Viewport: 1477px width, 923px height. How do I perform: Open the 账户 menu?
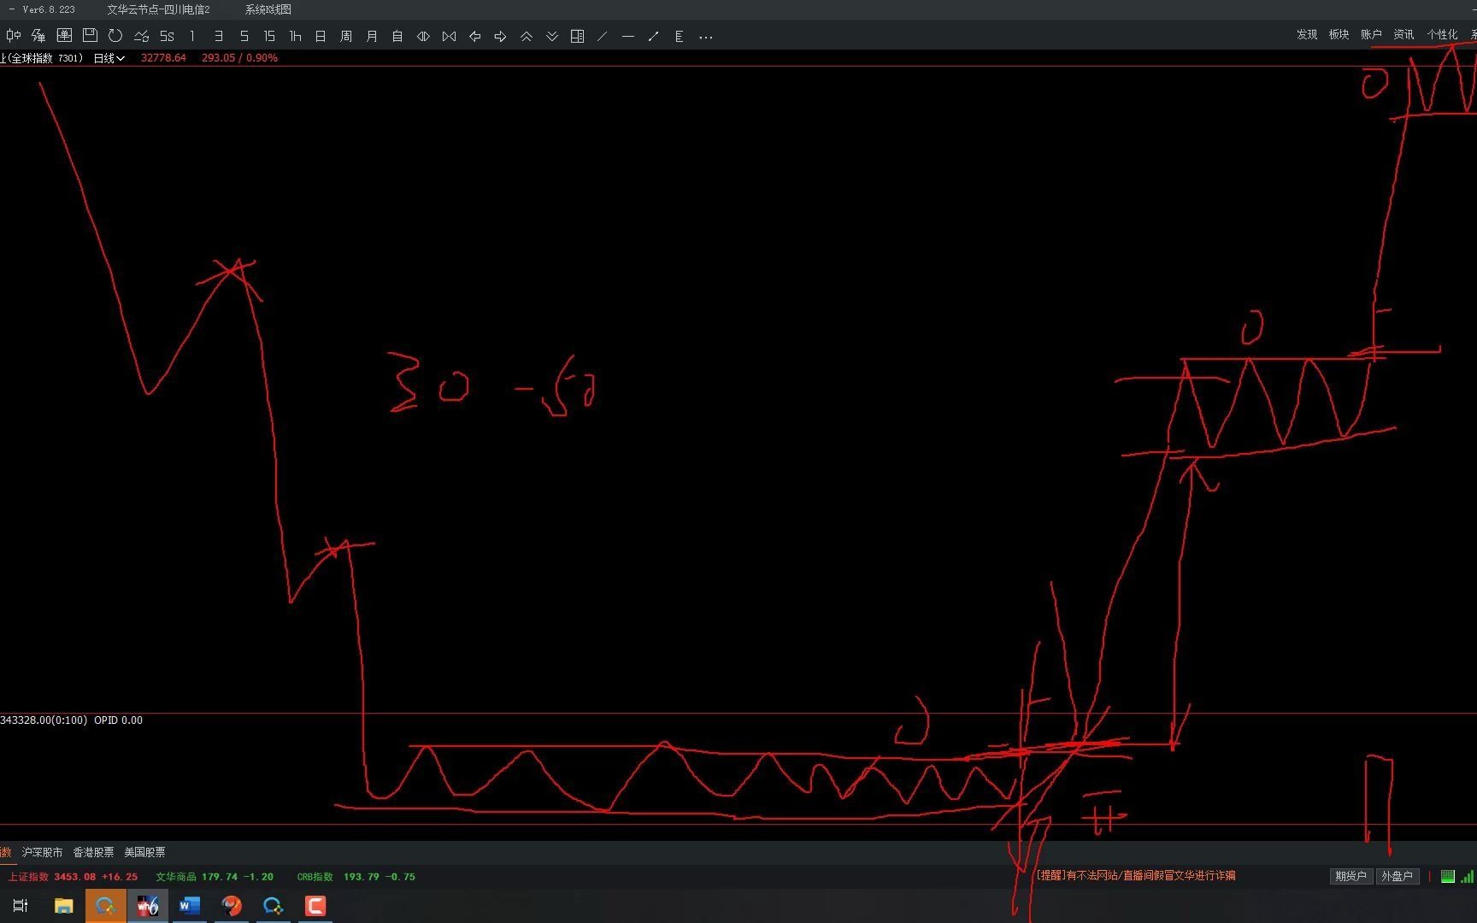coord(1371,34)
